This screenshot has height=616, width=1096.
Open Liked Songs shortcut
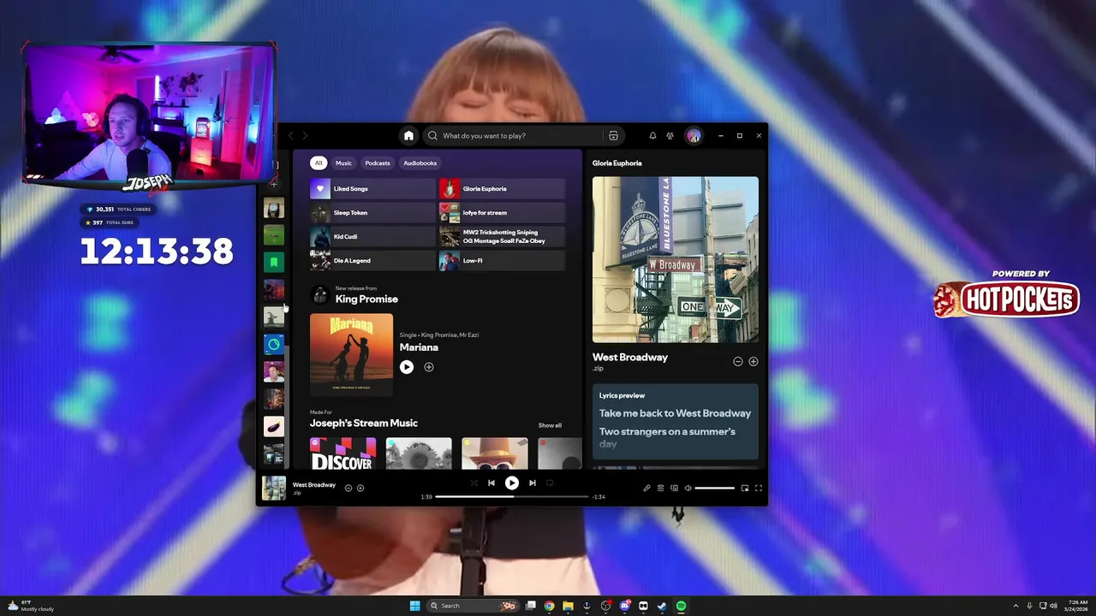click(372, 188)
